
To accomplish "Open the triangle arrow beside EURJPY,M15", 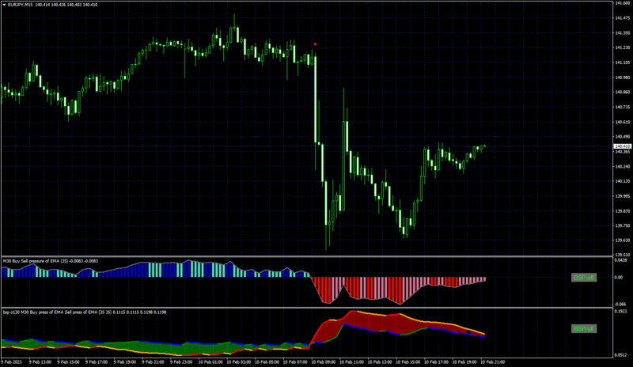I will click(x=4, y=5).
